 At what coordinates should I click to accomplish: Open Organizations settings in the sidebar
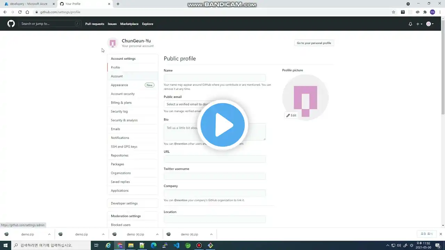[132, 173]
